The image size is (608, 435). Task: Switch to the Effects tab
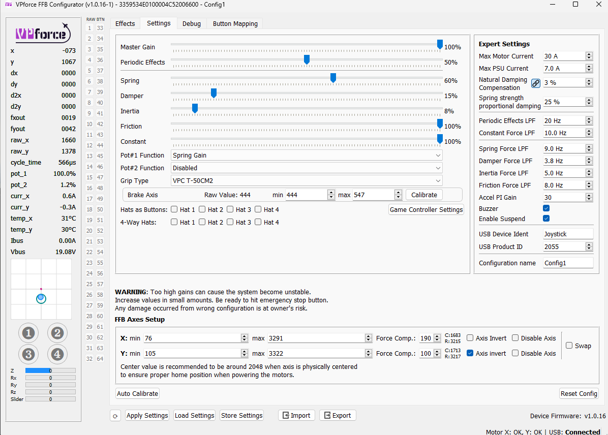pos(125,23)
